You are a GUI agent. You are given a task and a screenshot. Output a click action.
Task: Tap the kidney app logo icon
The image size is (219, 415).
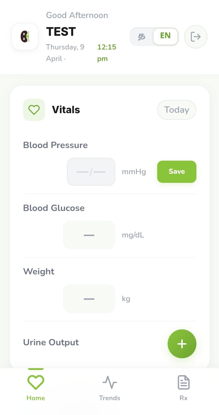point(25,37)
